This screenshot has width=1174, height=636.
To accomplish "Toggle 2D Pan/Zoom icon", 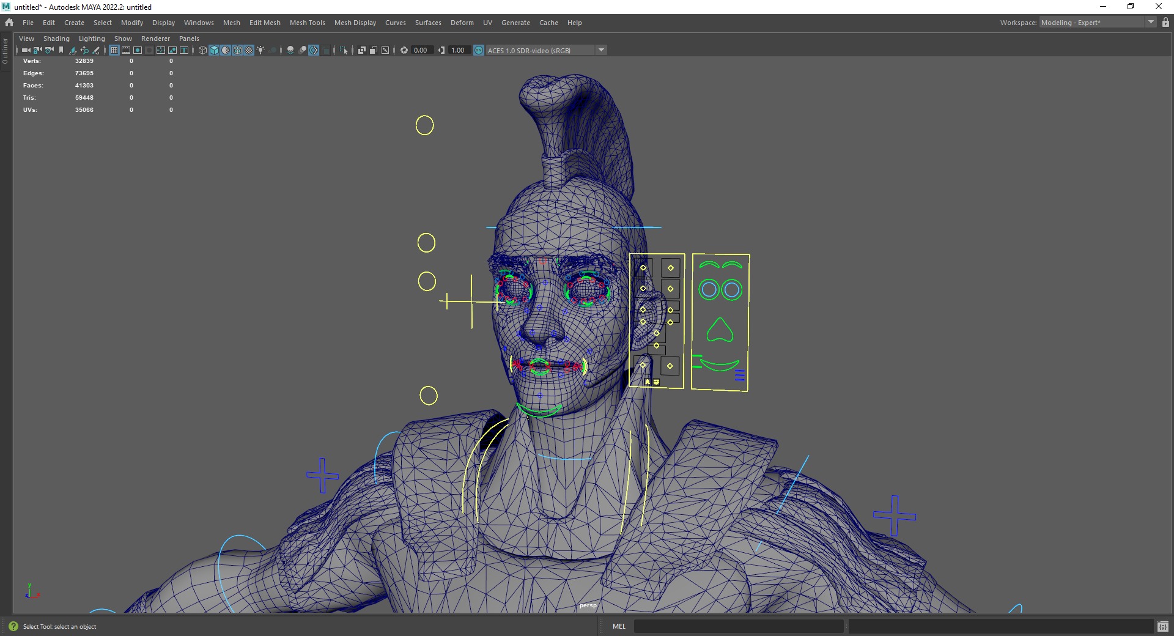I will pyautogui.click(x=84, y=50).
